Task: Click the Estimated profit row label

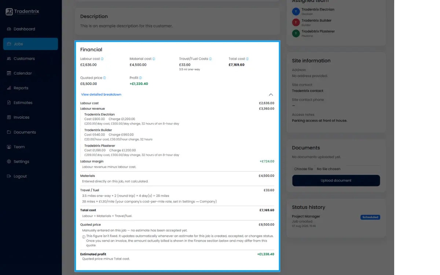Action: click(x=93, y=254)
